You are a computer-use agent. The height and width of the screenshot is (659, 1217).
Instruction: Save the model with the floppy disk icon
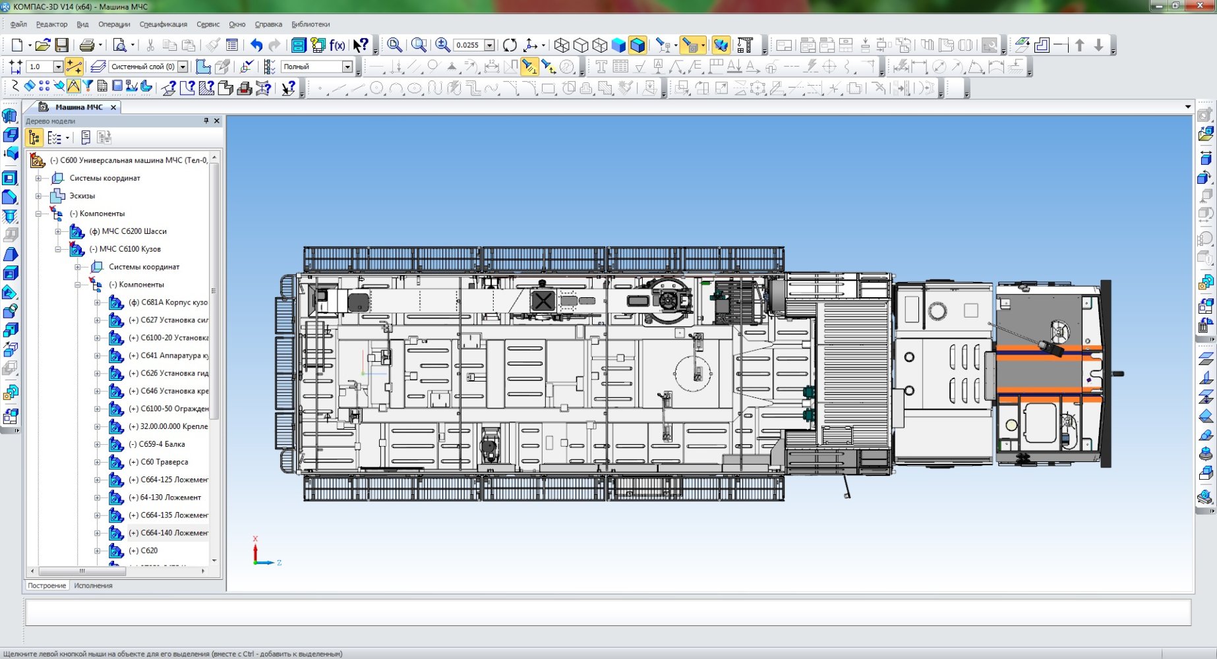tap(61, 45)
